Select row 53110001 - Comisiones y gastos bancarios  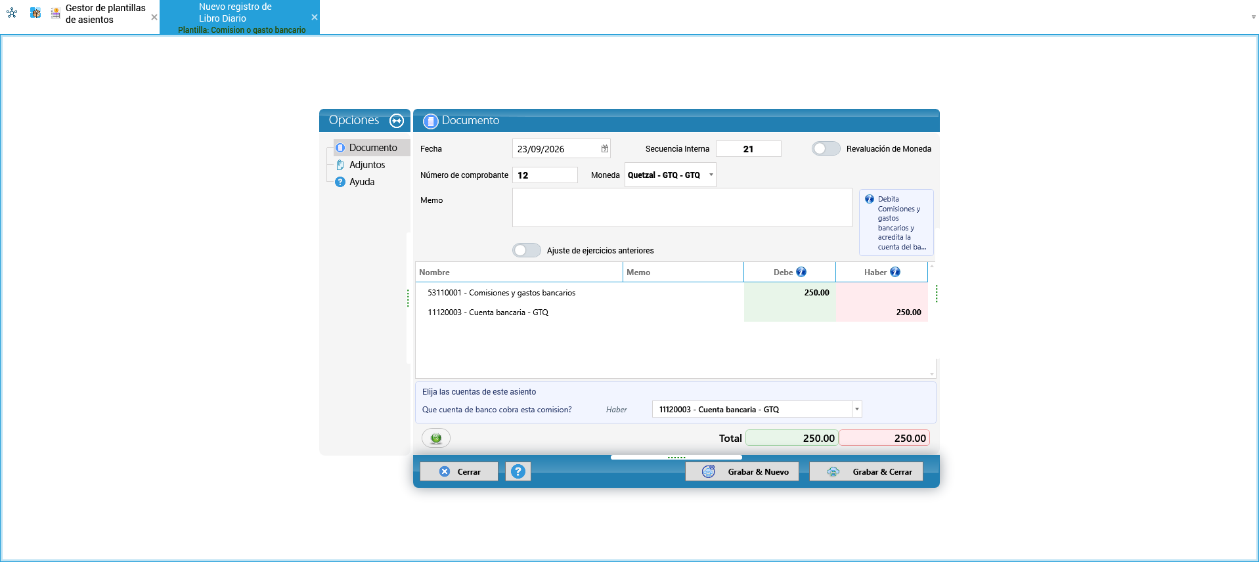pos(672,293)
